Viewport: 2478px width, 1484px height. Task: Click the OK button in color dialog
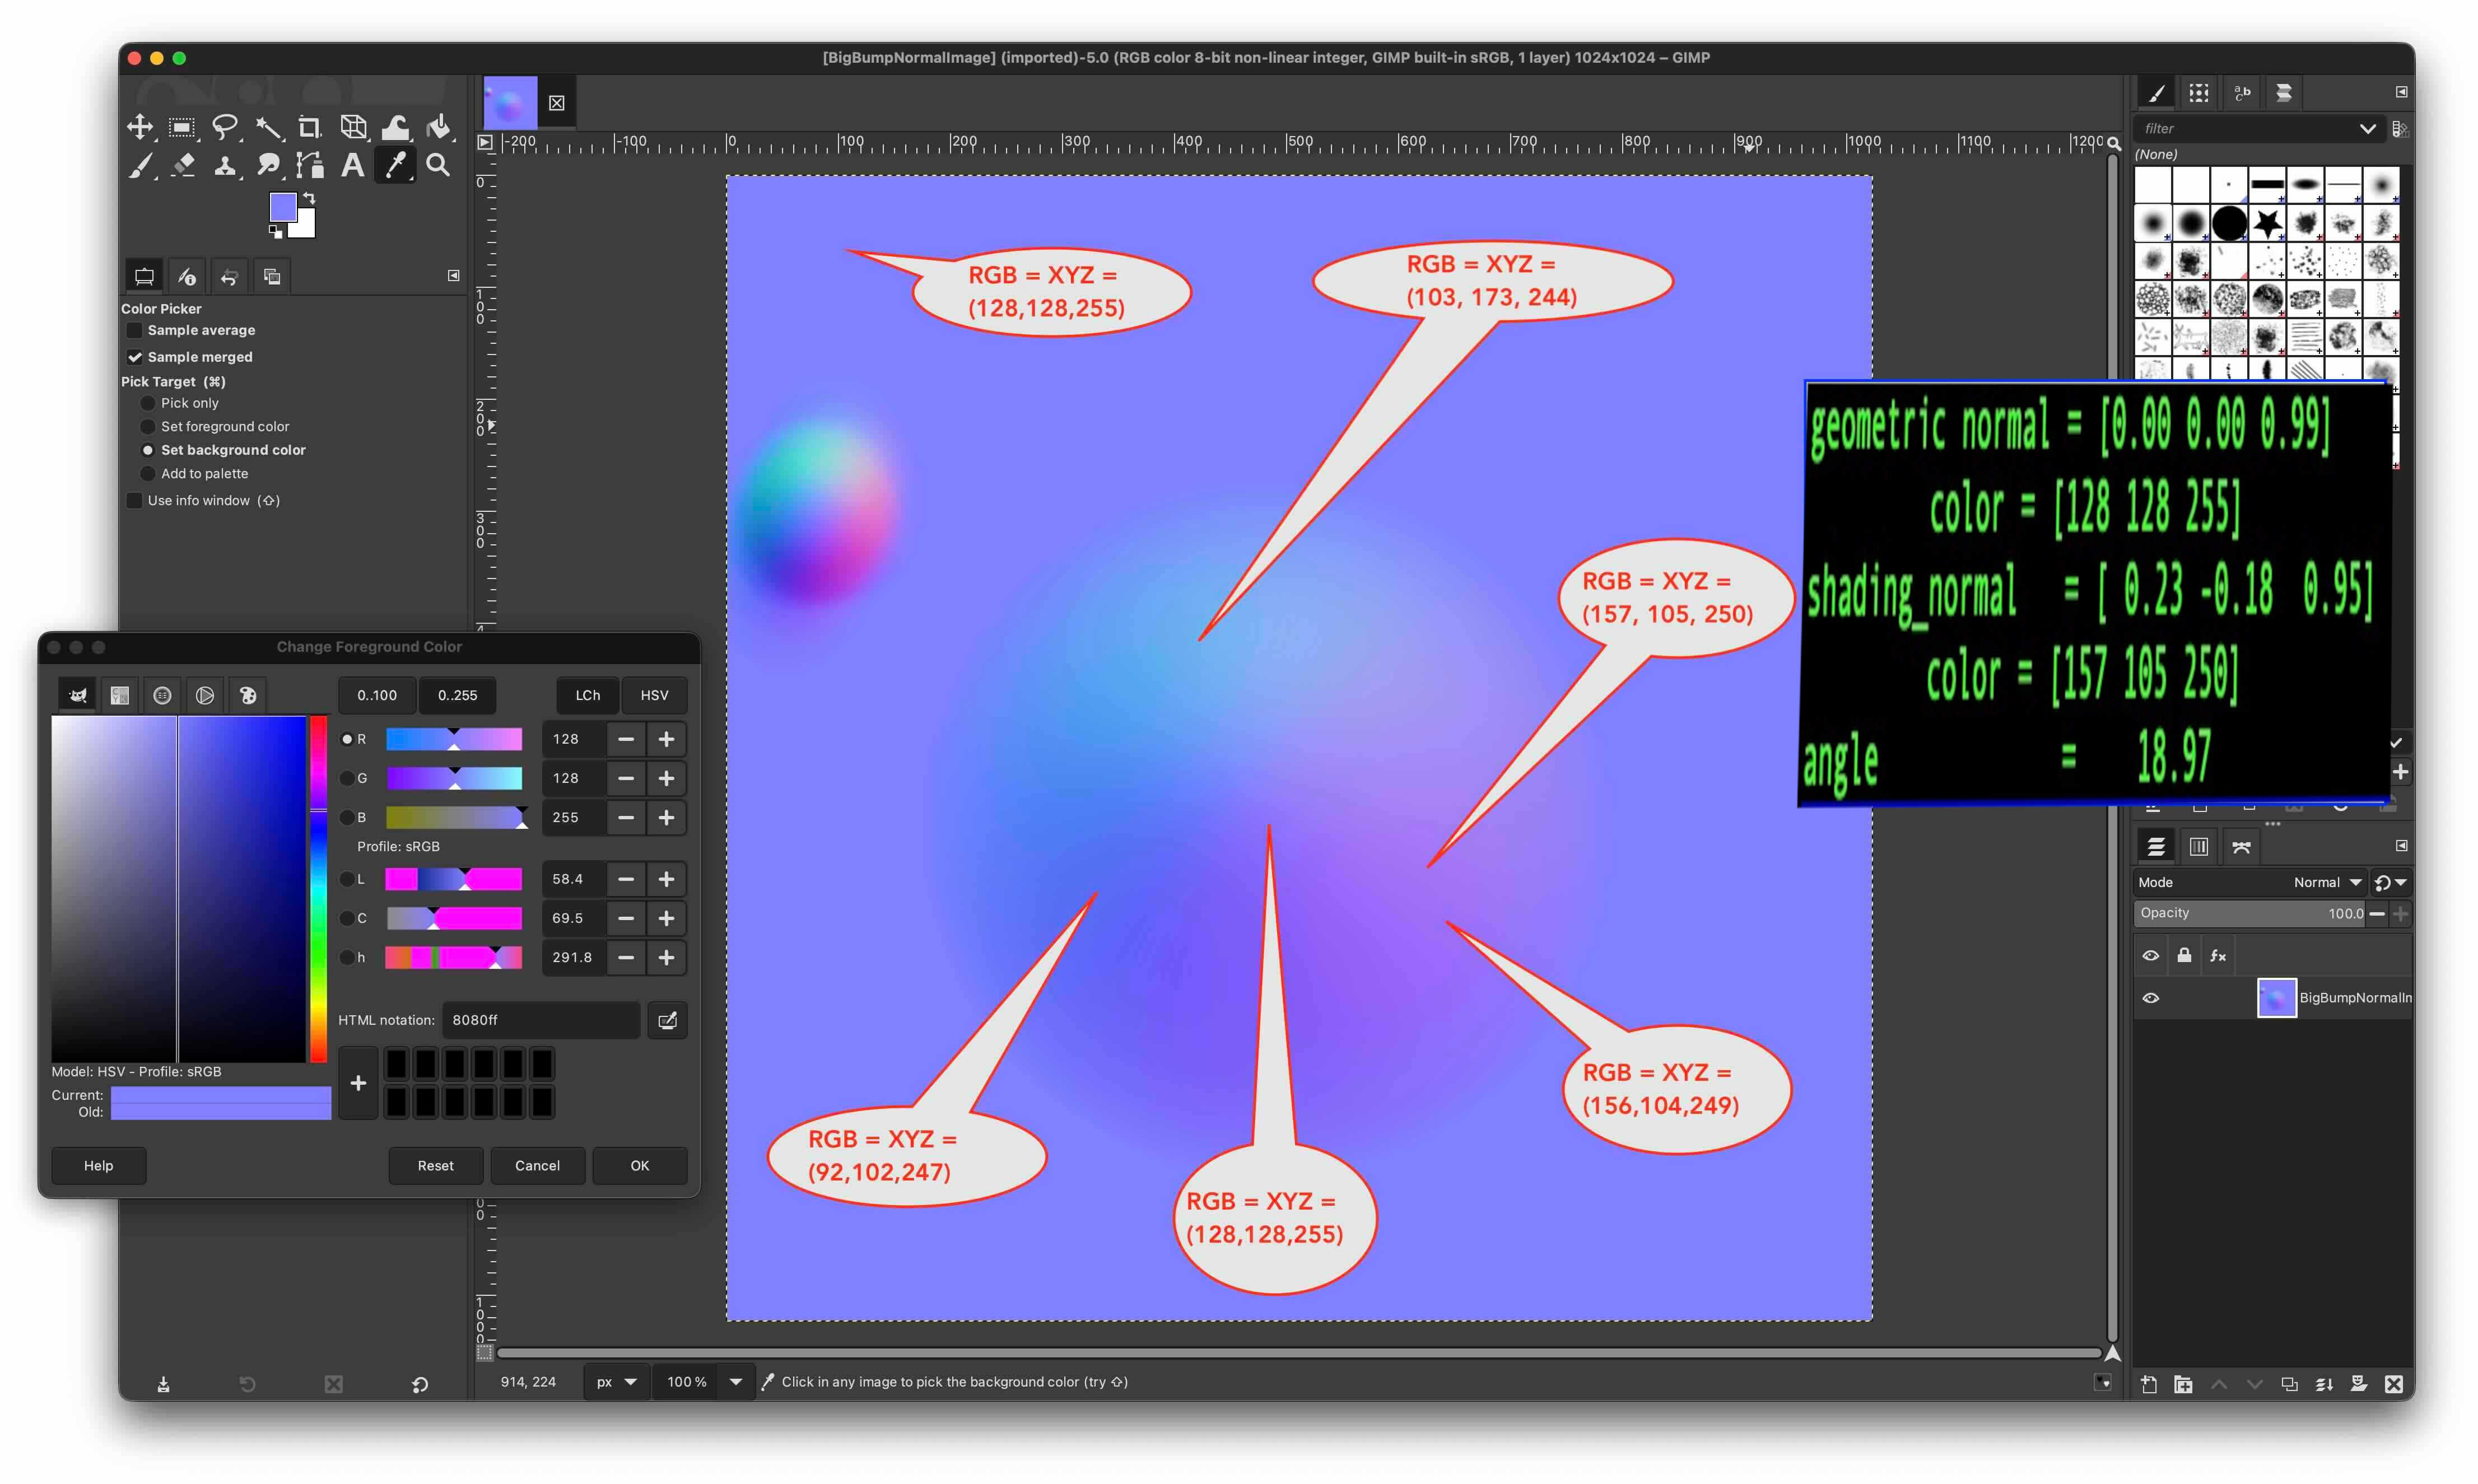pyautogui.click(x=640, y=1166)
